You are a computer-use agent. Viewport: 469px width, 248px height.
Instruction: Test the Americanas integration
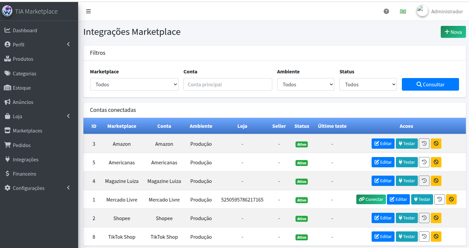click(x=407, y=162)
